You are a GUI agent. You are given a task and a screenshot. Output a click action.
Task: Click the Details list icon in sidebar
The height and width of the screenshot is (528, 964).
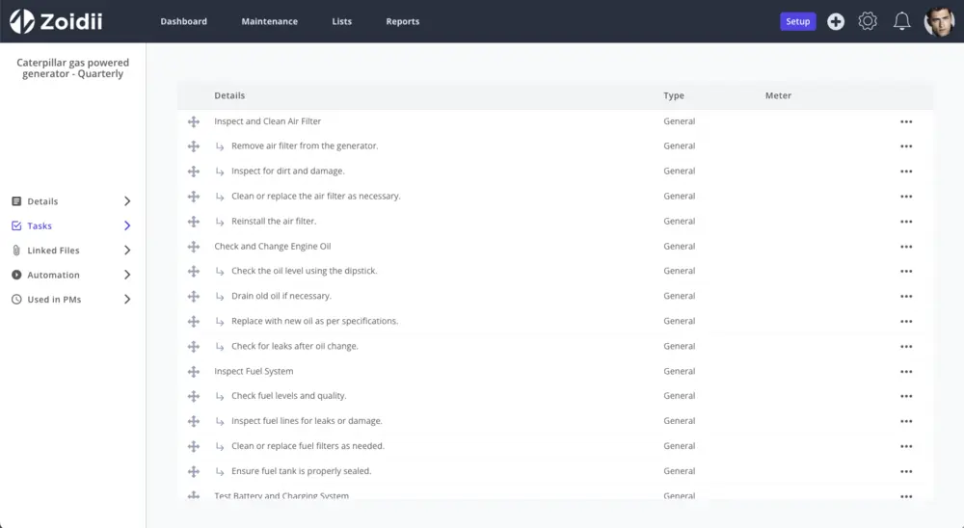click(x=16, y=201)
